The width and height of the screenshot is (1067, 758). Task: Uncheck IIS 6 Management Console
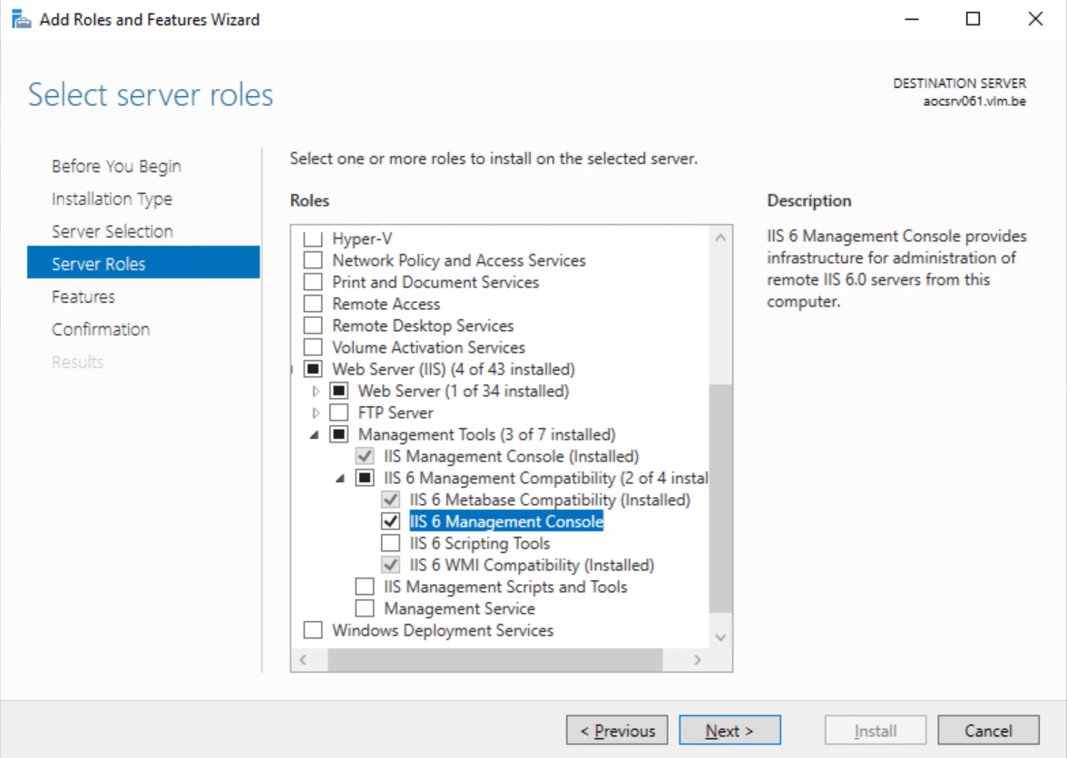click(x=390, y=521)
